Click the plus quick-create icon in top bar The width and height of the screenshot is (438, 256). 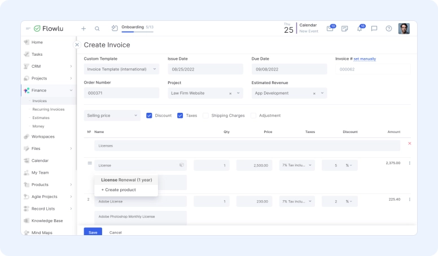(x=84, y=28)
